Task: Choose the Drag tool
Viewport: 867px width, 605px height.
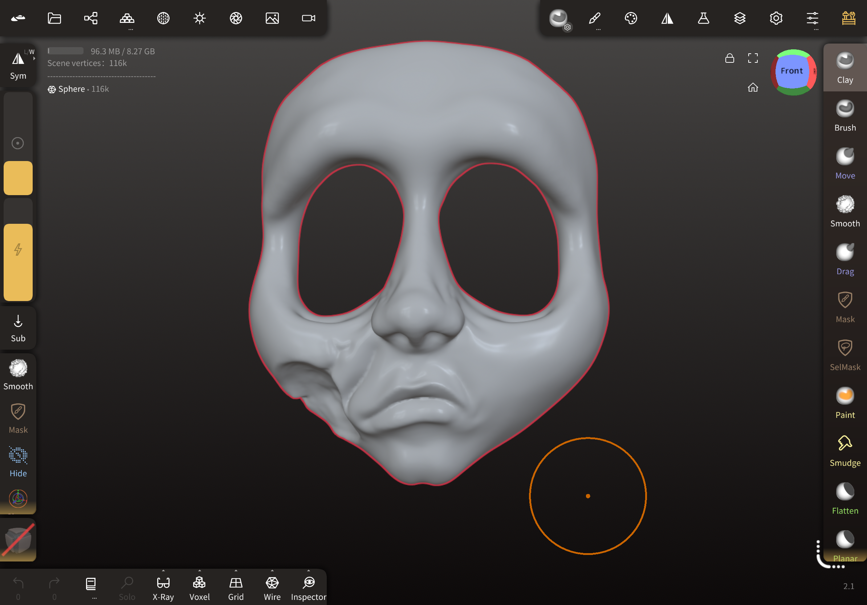Action: click(845, 259)
